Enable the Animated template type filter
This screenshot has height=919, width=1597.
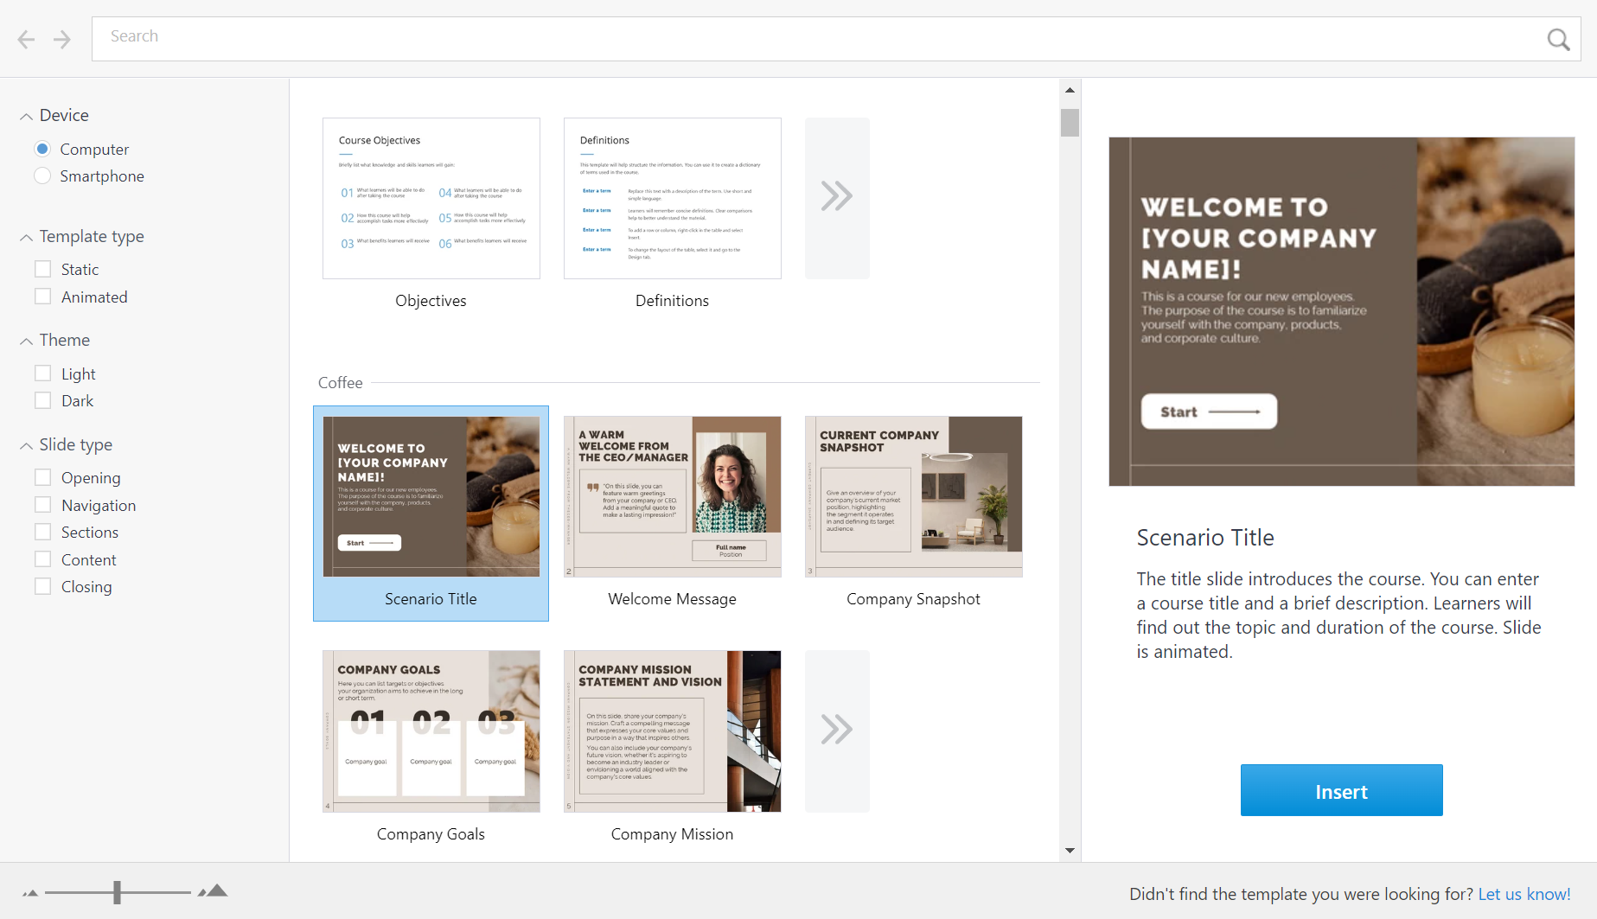(x=42, y=296)
